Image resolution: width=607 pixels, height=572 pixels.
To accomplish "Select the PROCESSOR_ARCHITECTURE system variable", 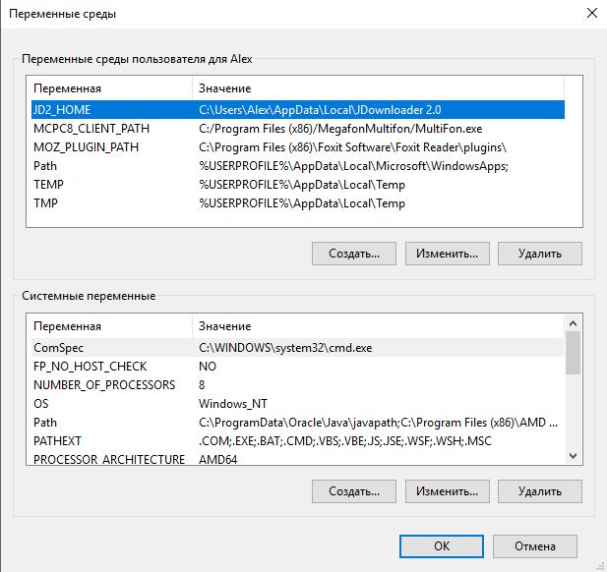I will point(108,459).
